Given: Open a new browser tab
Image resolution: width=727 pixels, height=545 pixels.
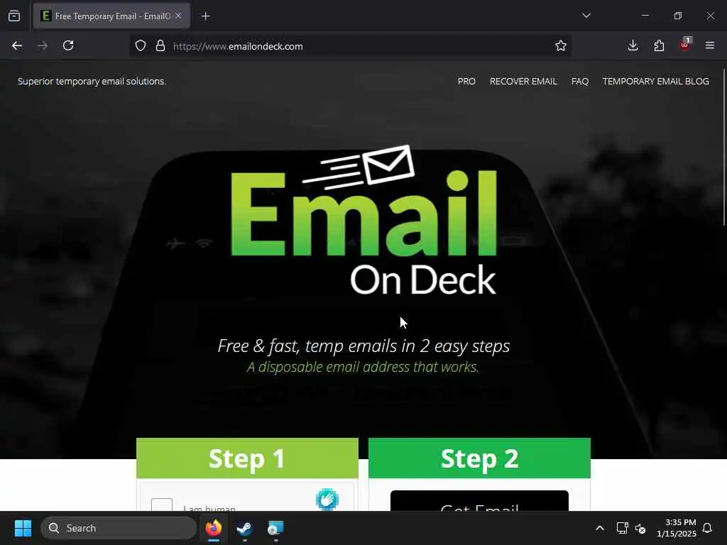Looking at the screenshot, I should click(206, 16).
